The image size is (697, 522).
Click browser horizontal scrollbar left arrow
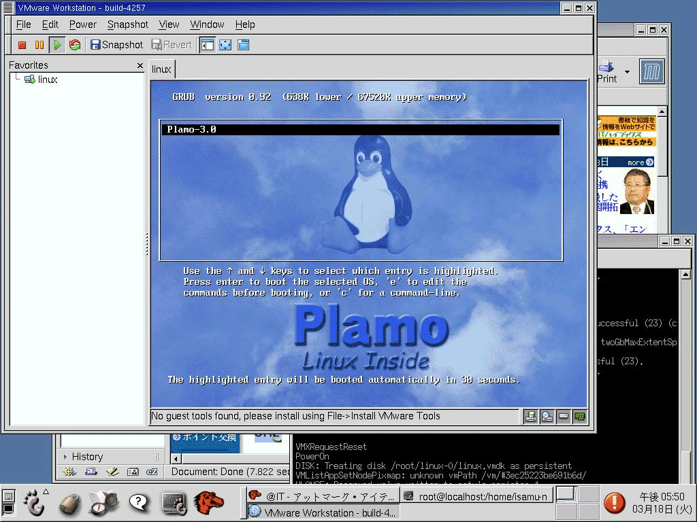pos(176,459)
